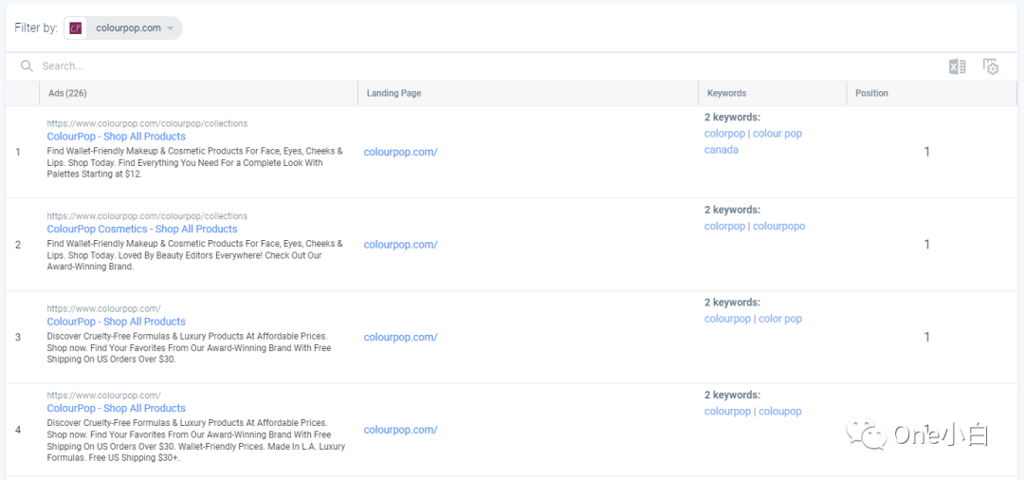Click keyword colorpop in row 1
Viewport: 1024px width, 480px height.
tap(725, 134)
